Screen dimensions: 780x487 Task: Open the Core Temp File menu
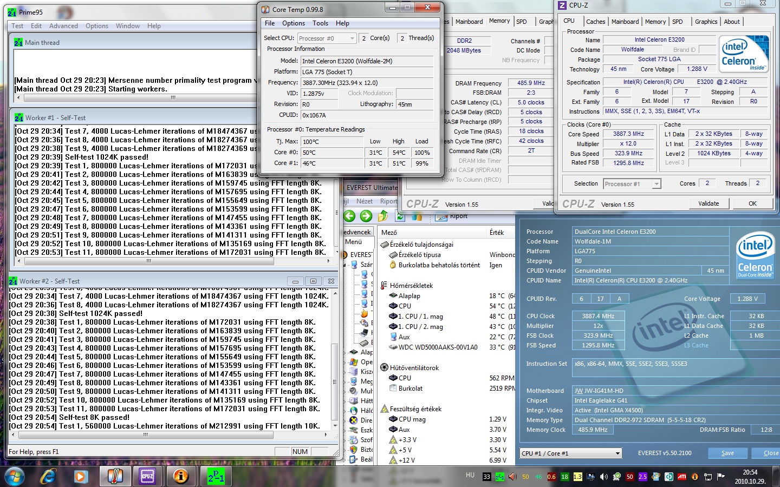(270, 23)
